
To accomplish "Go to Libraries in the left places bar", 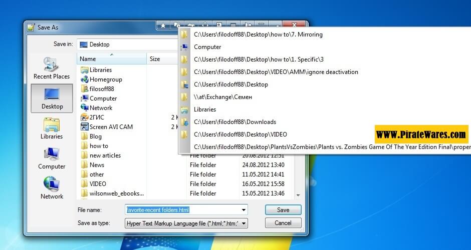I will tap(52, 128).
